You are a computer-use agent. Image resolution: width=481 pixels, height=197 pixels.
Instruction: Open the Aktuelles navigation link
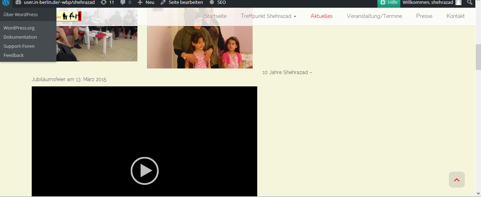coord(321,16)
